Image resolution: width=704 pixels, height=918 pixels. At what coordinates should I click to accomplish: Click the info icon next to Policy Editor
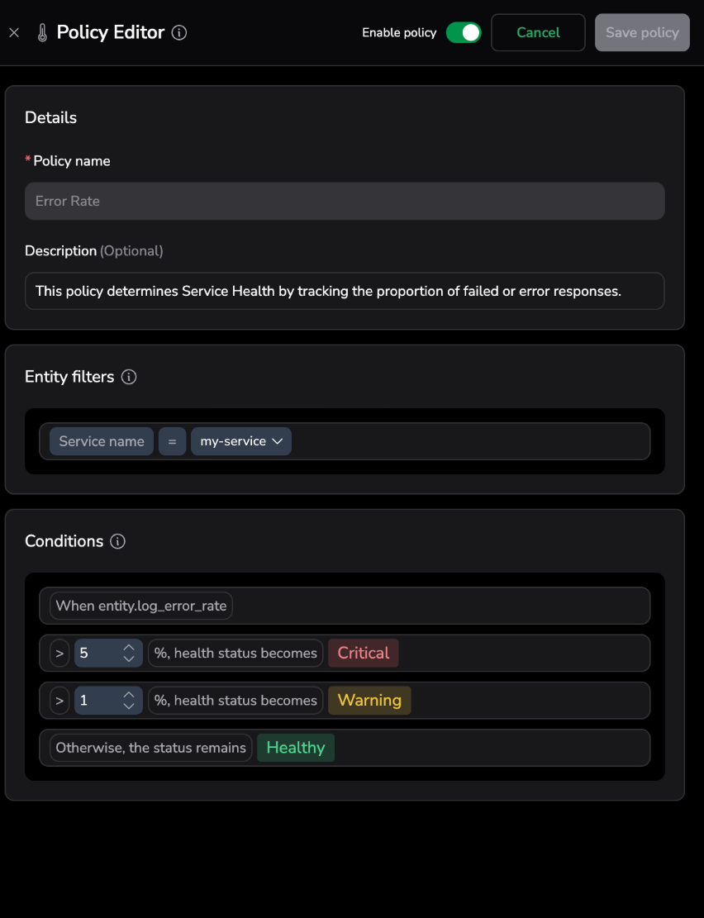pos(179,33)
